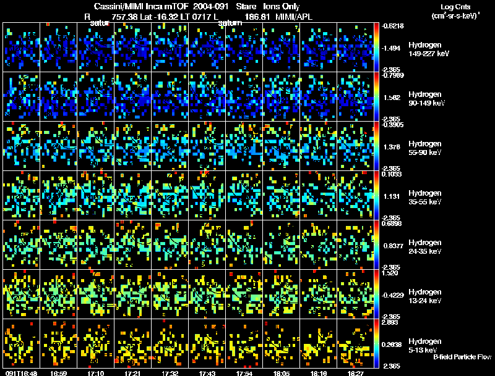Open the 24-35 keV image panel at 17:10
The height and width of the screenshot is (376, 495).
point(96,245)
